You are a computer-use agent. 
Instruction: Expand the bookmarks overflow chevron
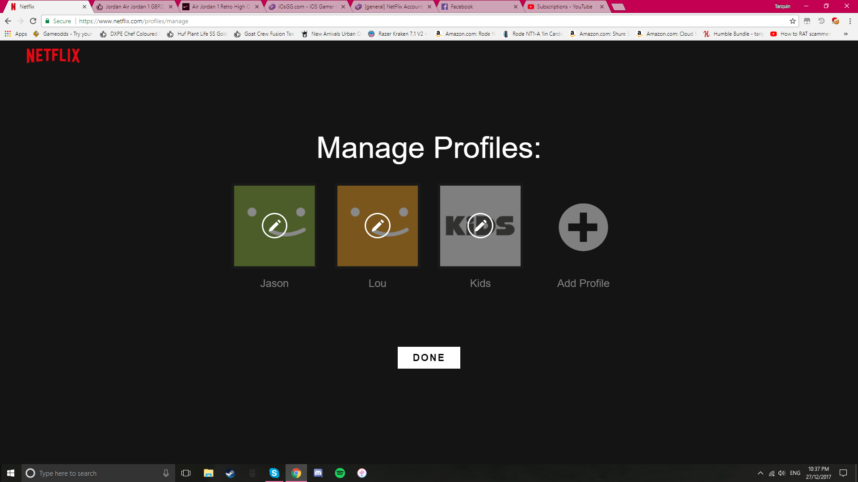[x=845, y=34]
